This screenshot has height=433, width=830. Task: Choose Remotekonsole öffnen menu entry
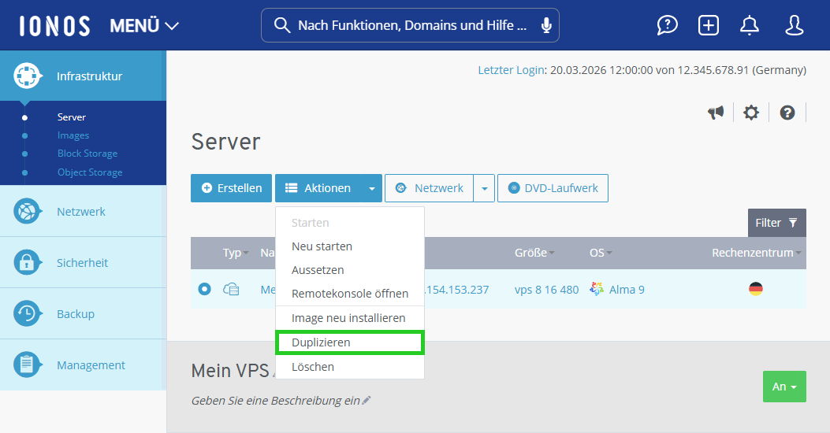click(x=350, y=294)
